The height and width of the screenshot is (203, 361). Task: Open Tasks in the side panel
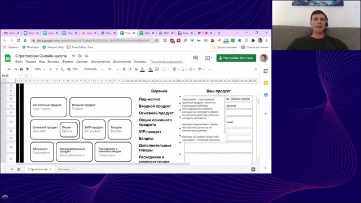266,95
